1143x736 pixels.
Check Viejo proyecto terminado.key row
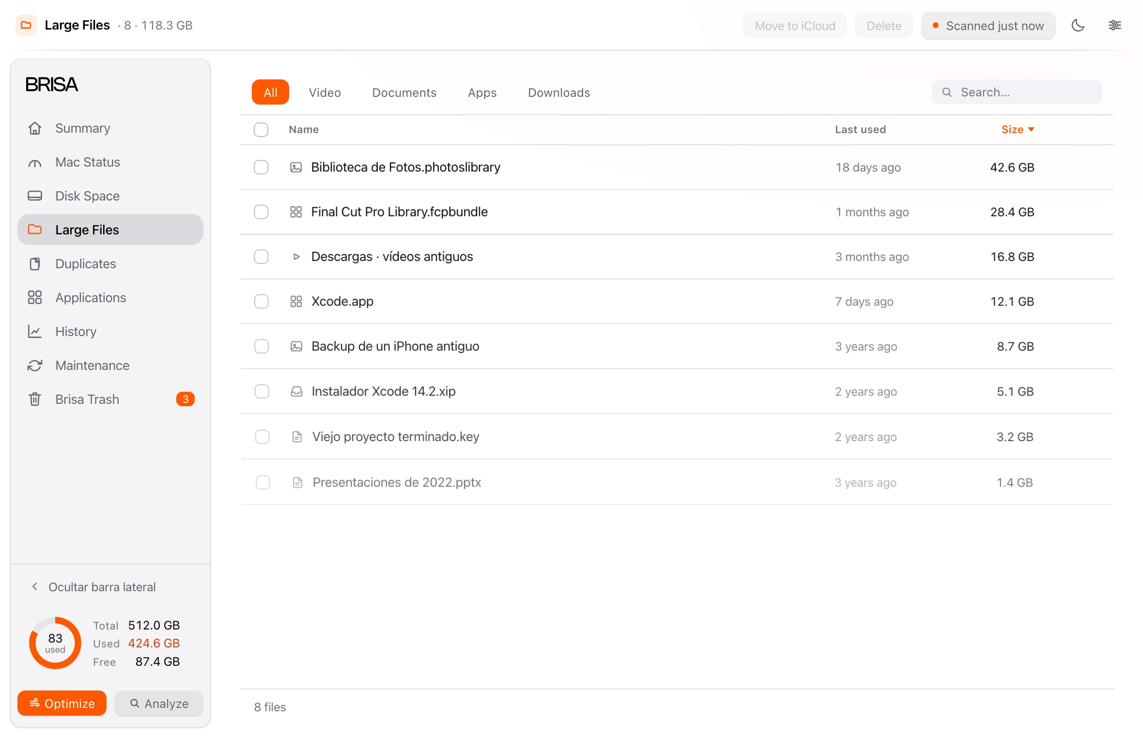(263, 437)
